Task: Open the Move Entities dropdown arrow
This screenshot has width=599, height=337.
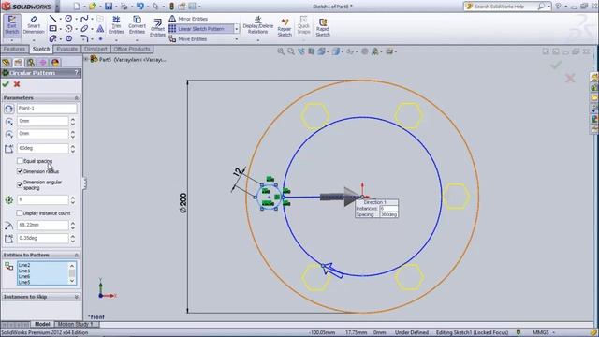Action: (x=237, y=39)
